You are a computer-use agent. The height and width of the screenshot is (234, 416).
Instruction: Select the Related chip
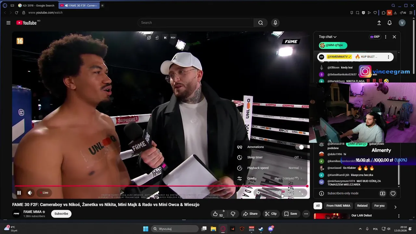click(x=362, y=206)
